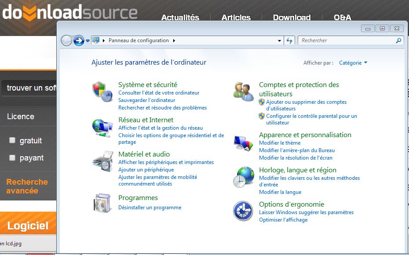The width and height of the screenshot is (409, 255).
Task: Click the trouver un soft search box
Action: (x=29, y=88)
